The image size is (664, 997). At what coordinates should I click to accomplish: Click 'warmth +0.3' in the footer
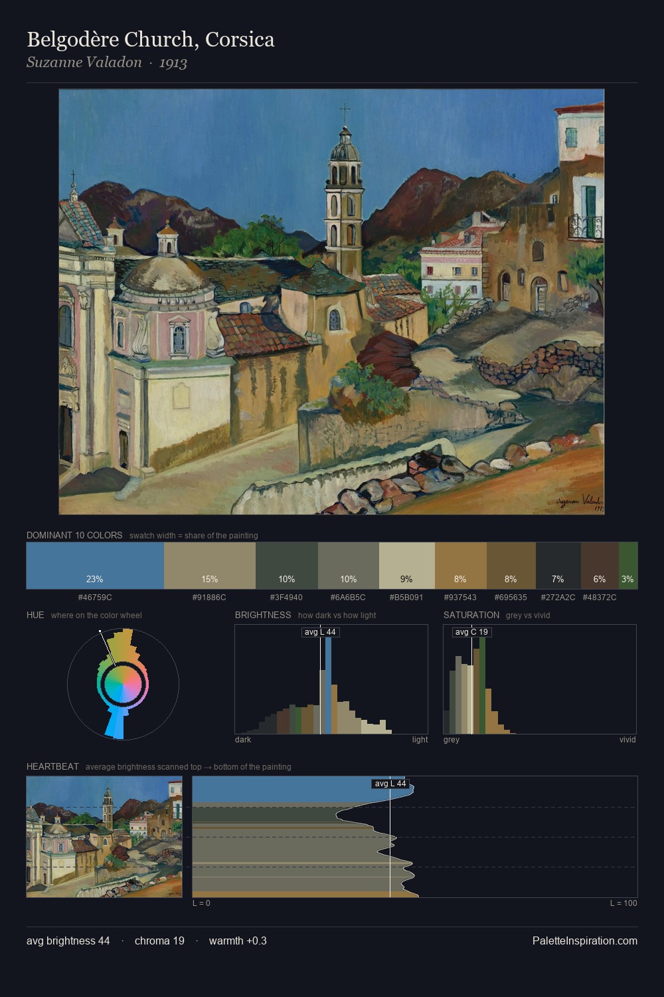coord(238,941)
